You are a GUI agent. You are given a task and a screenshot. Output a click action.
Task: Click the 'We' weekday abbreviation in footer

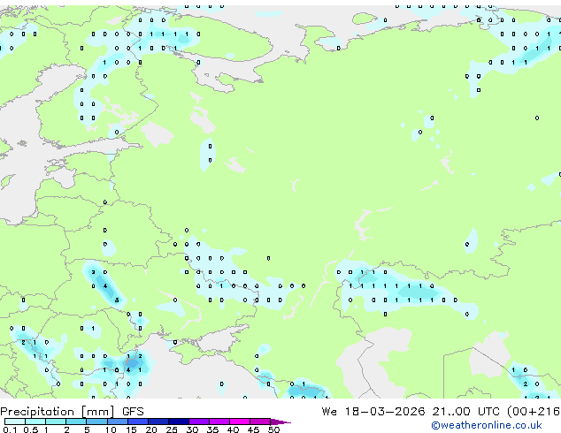pos(329,412)
